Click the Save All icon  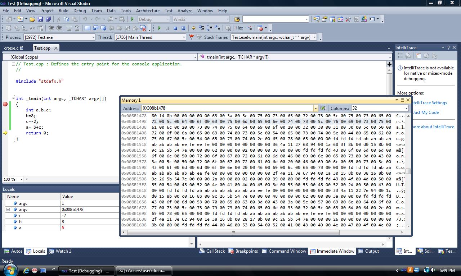[x=48, y=19]
